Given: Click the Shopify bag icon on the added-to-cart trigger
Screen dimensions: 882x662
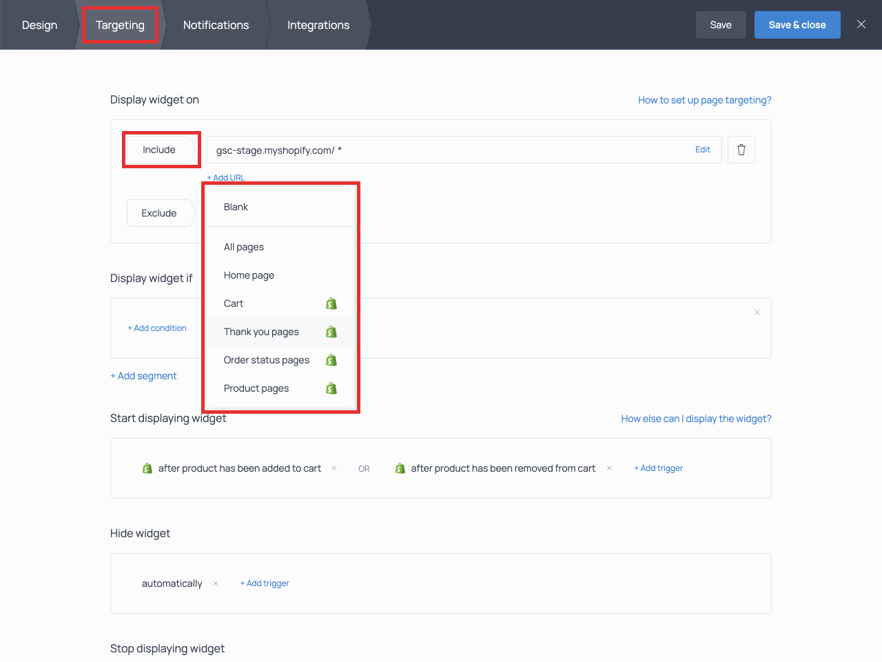Looking at the screenshot, I should [x=147, y=468].
